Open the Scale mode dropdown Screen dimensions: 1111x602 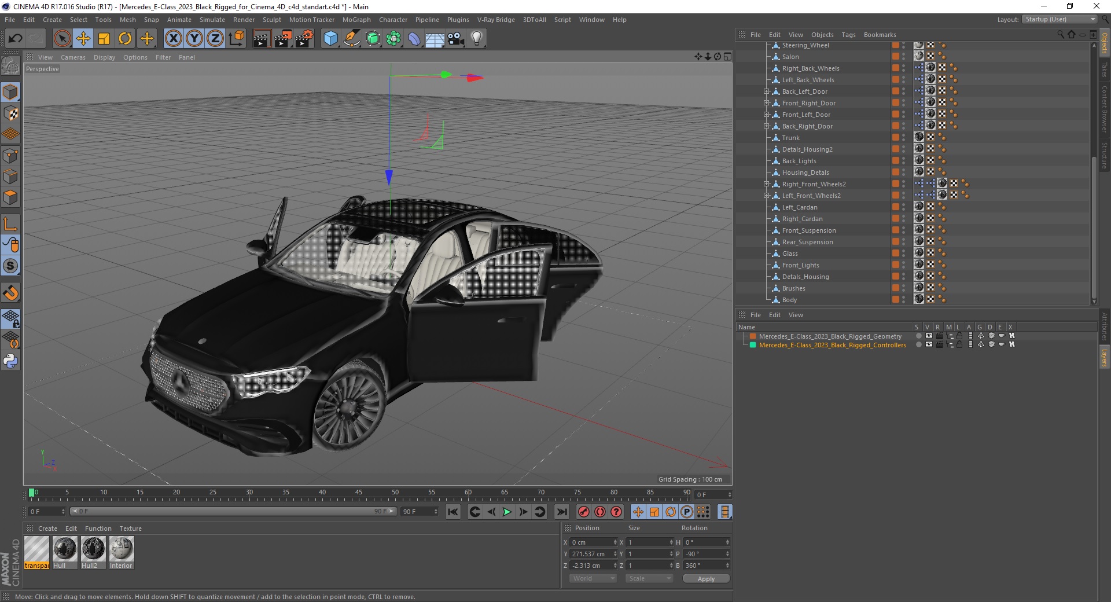coord(649,578)
